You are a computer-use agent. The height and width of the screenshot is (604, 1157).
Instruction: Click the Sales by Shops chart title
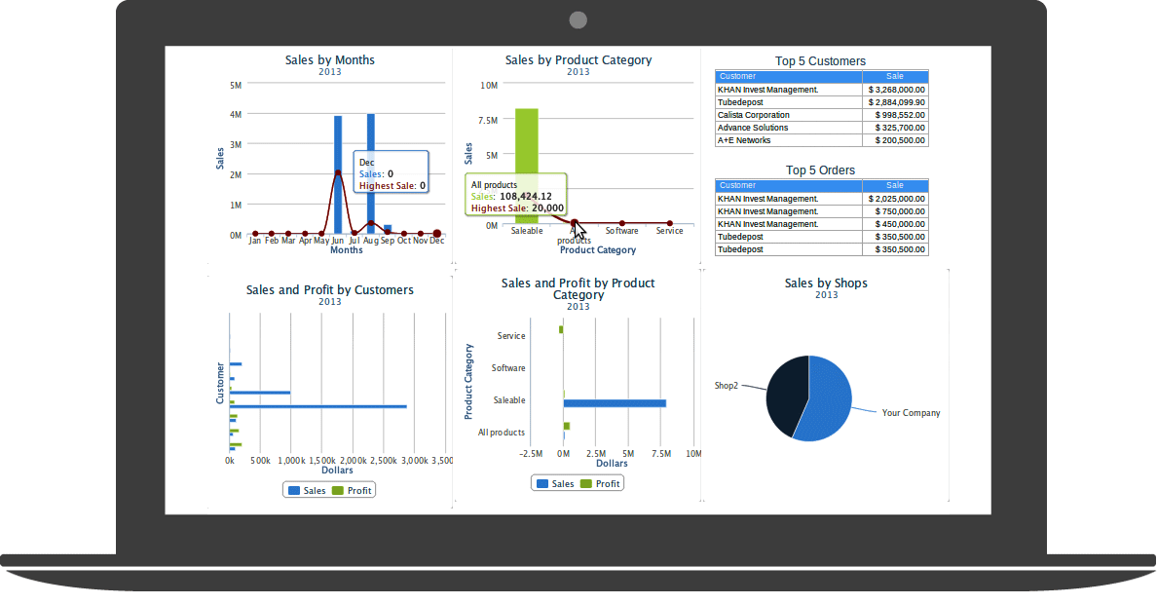[827, 283]
